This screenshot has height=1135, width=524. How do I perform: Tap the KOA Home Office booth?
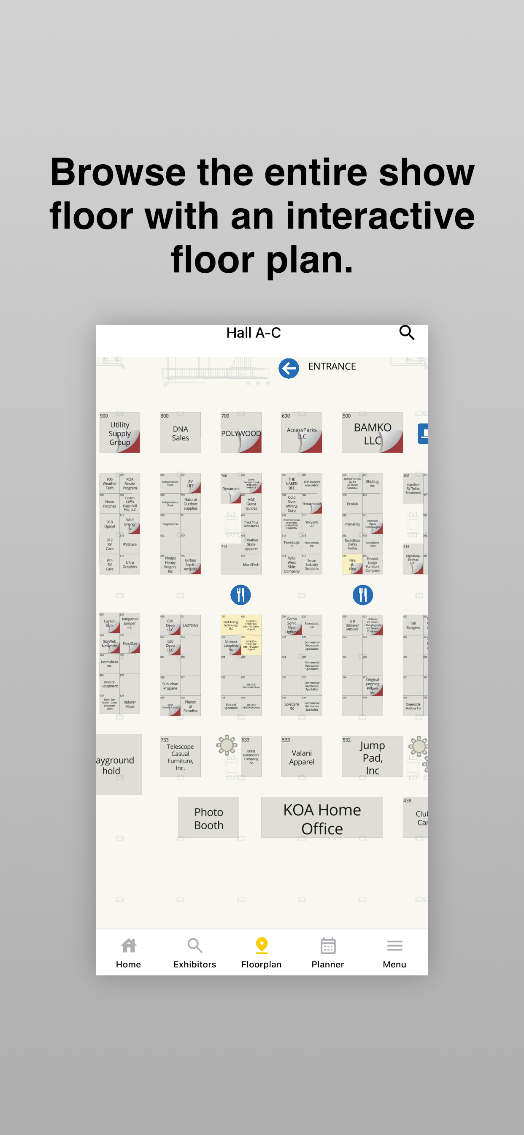coord(322,817)
